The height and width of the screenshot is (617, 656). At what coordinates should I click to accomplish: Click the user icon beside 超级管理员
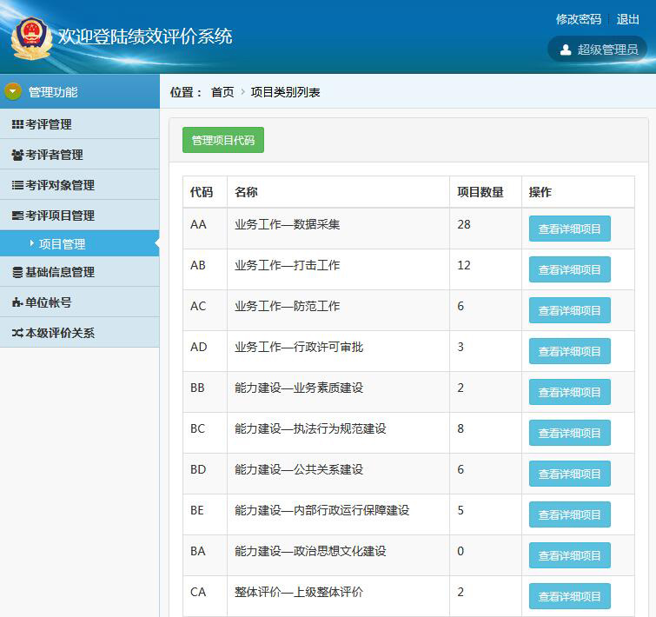point(566,50)
